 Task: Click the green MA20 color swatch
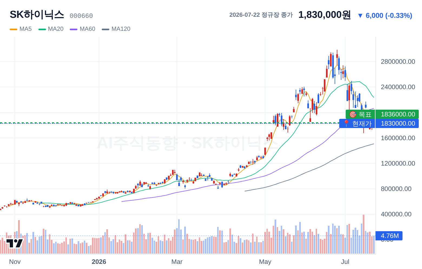(42, 29)
